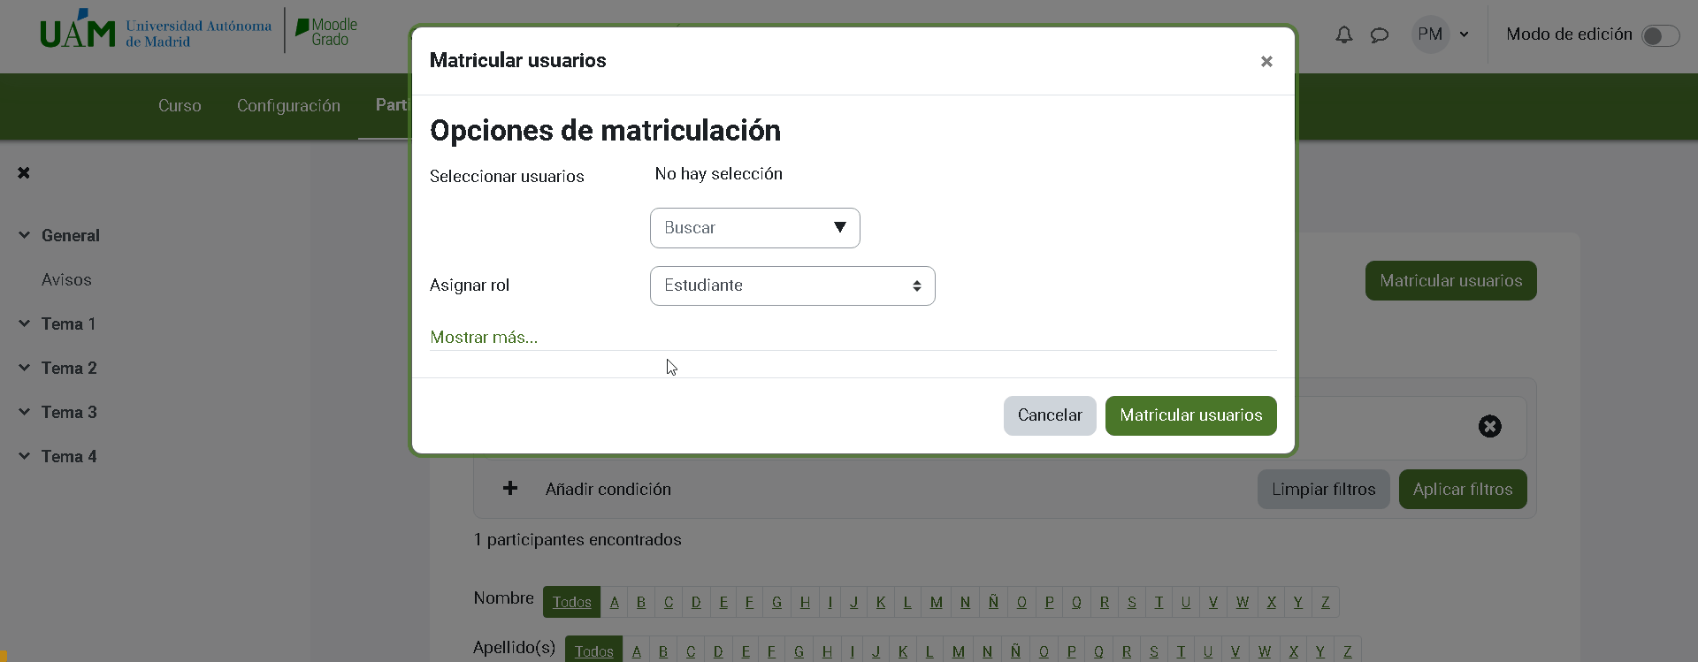Image resolution: width=1698 pixels, height=662 pixels.
Task: Open Tema 4 in course index
Action: (x=69, y=456)
